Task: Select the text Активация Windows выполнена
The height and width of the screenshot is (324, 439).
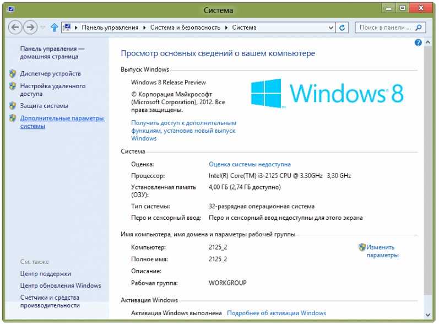Action: pos(176,313)
